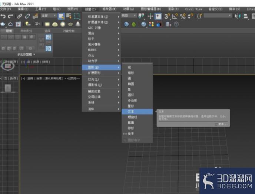Expand the 摄影机(C) submenu
The height and width of the screenshot is (194, 255).
[x=101, y=85]
